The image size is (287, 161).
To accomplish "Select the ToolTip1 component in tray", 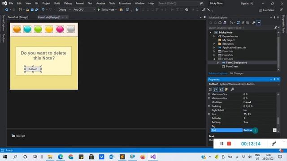I will (18, 136).
